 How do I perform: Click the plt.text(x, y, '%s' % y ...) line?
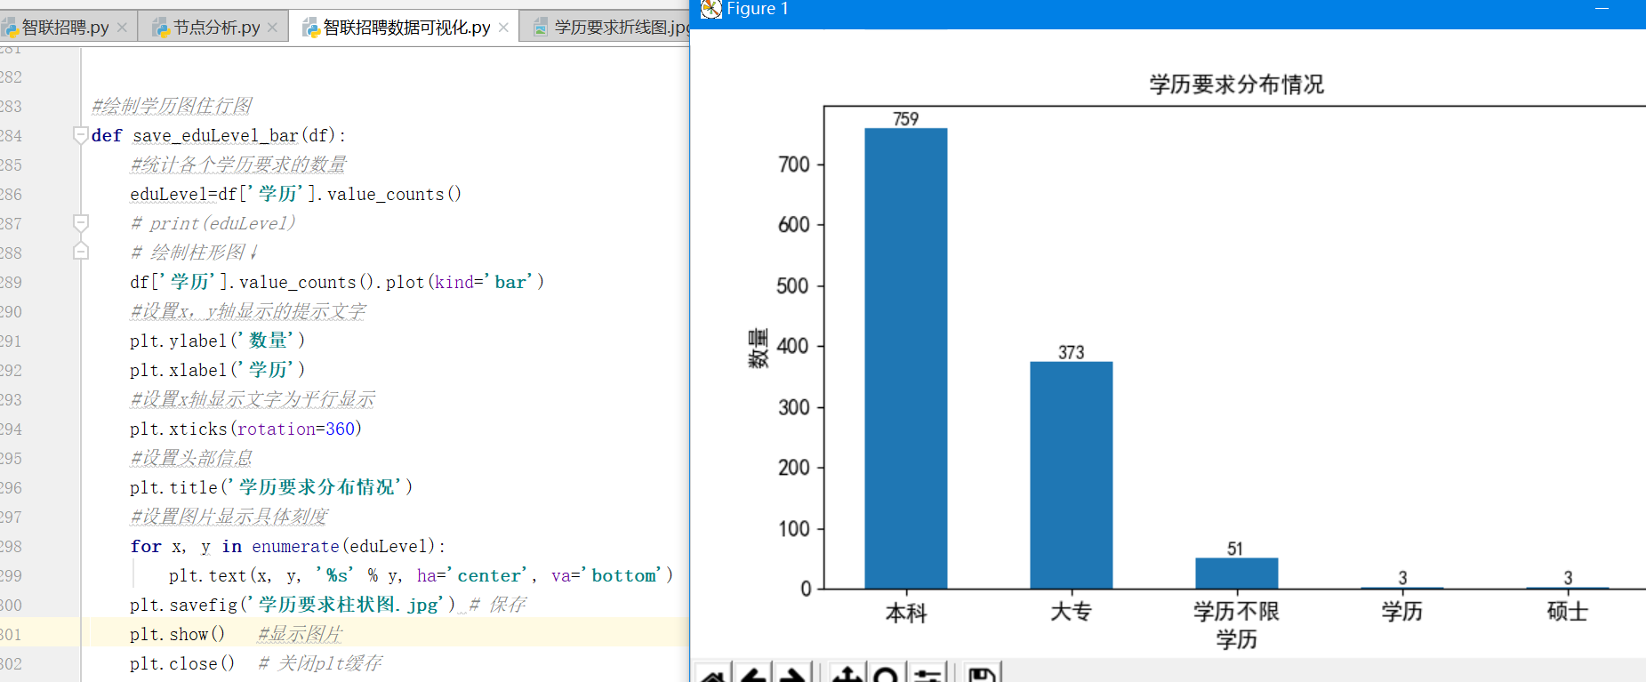click(421, 575)
